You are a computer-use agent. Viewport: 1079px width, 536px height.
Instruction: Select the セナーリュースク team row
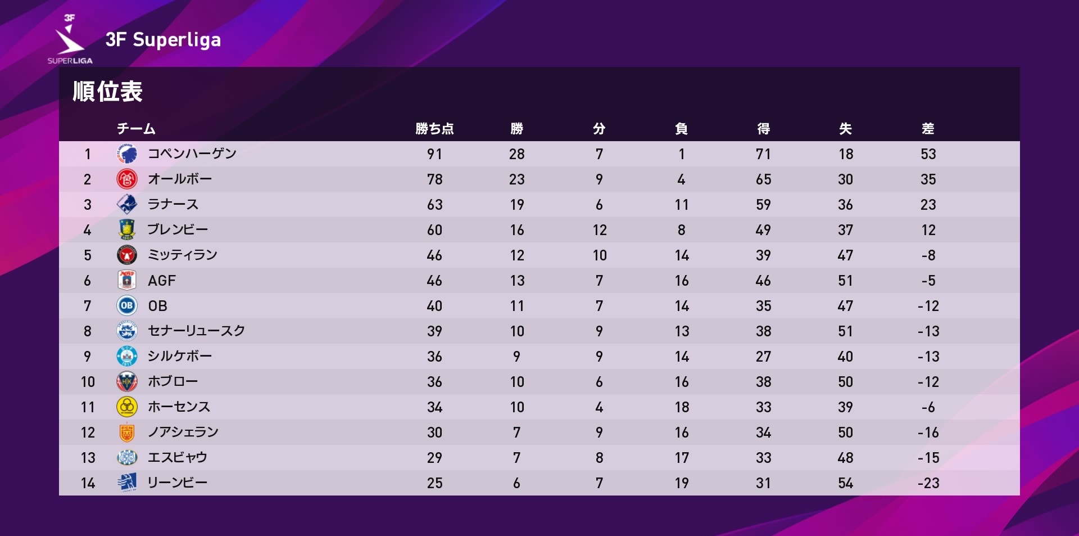[x=539, y=331]
